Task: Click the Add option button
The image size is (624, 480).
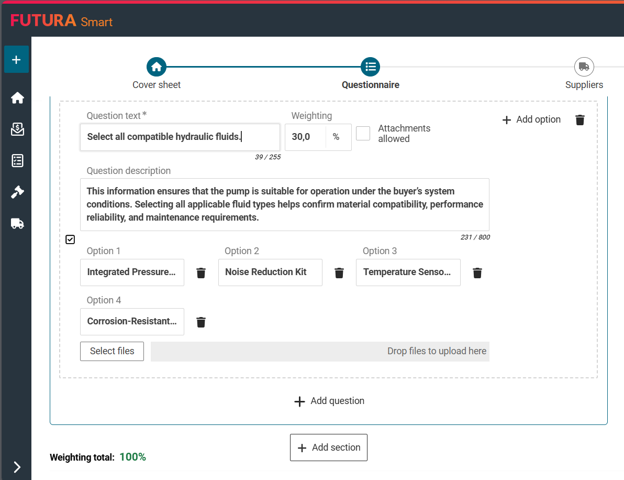Action: [531, 120]
